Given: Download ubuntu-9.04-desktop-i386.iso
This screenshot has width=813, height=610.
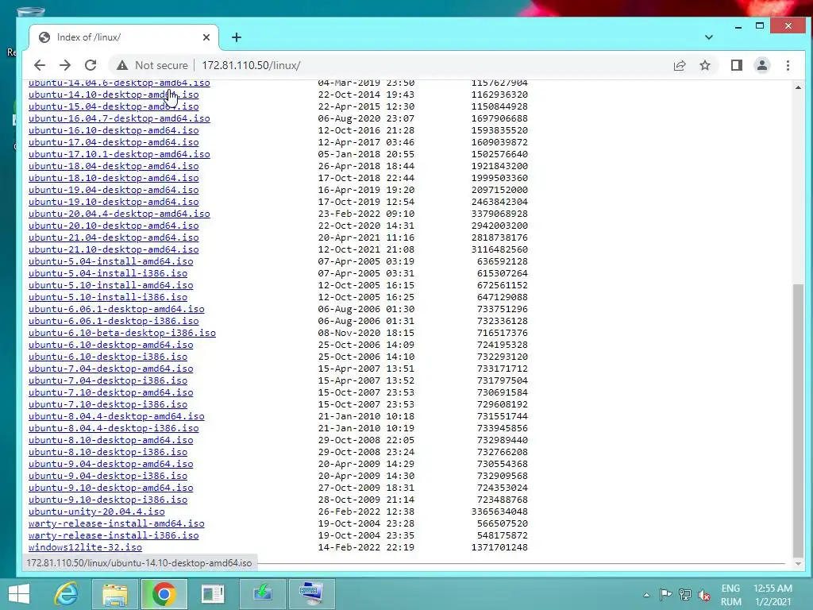Looking at the screenshot, I should click(108, 477).
